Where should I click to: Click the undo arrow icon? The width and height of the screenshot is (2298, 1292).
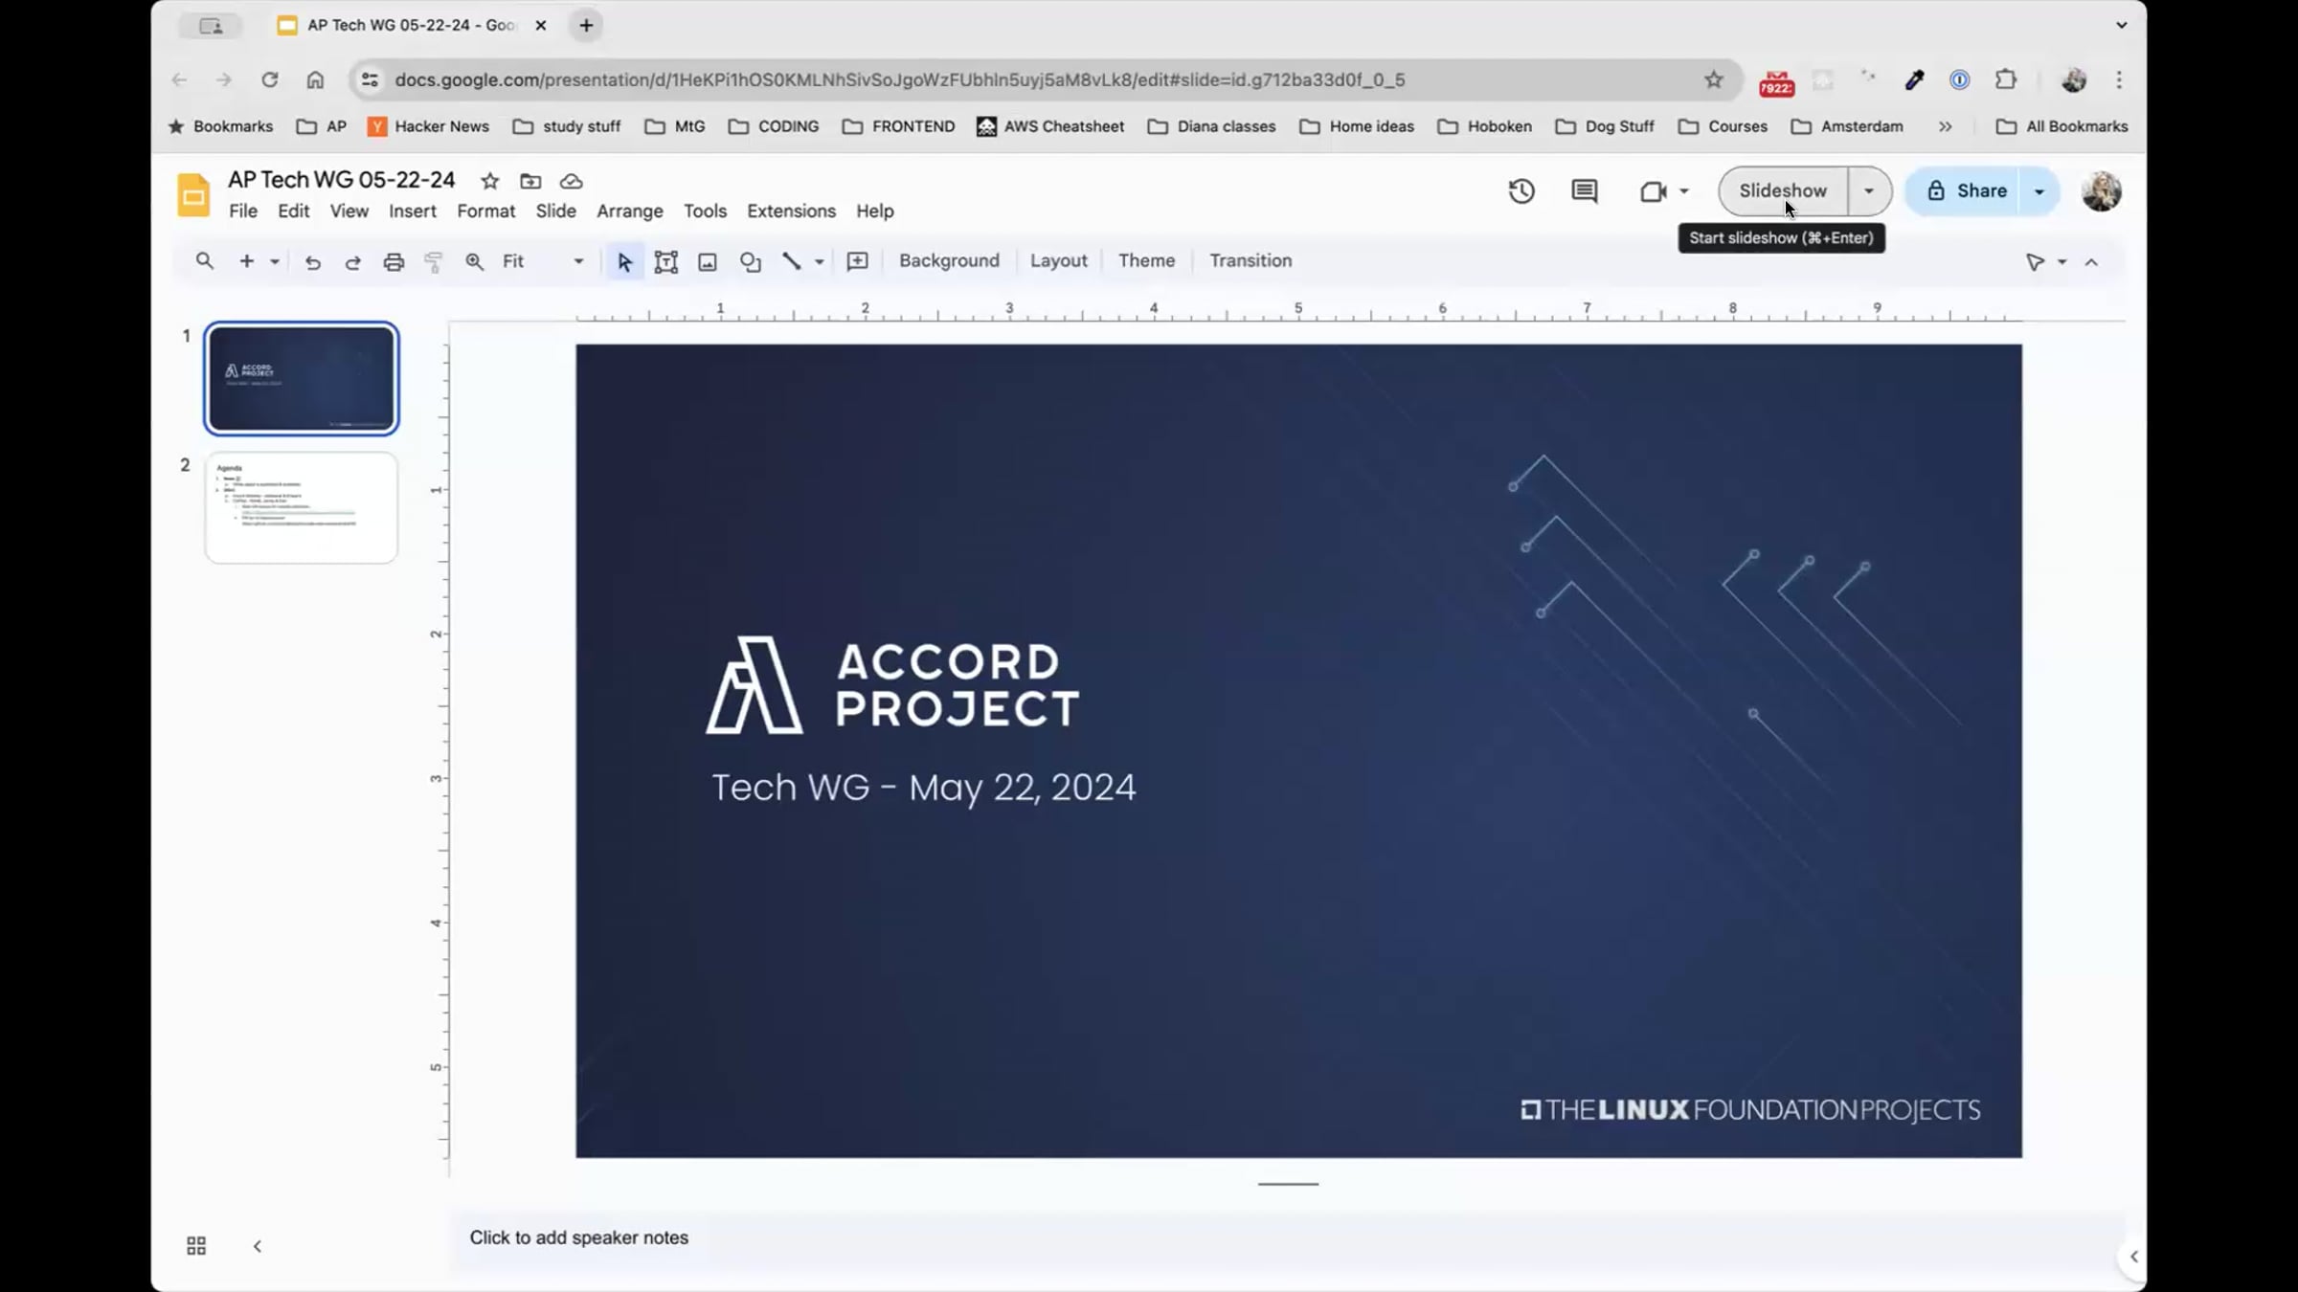coord(312,261)
